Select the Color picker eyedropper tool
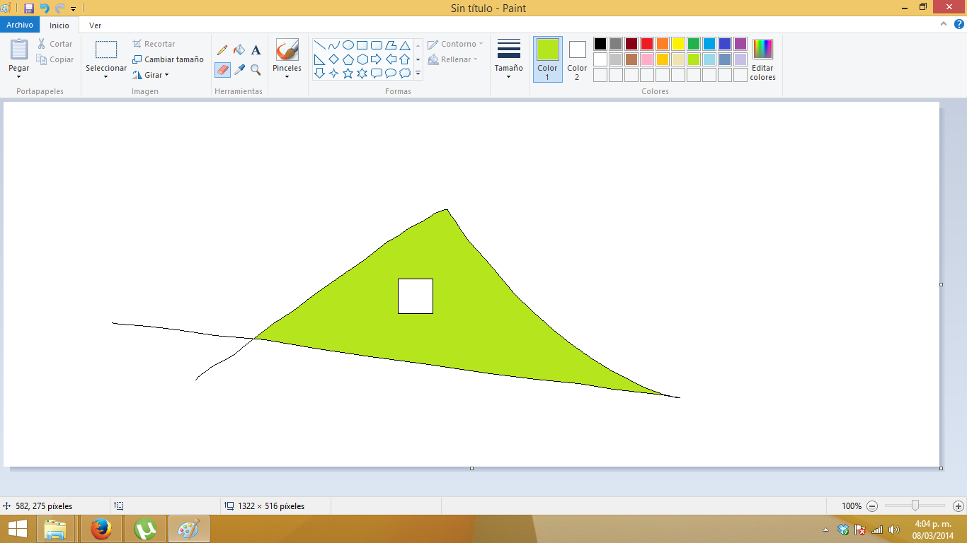This screenshot has height=543, width=967. coord(239,70)
